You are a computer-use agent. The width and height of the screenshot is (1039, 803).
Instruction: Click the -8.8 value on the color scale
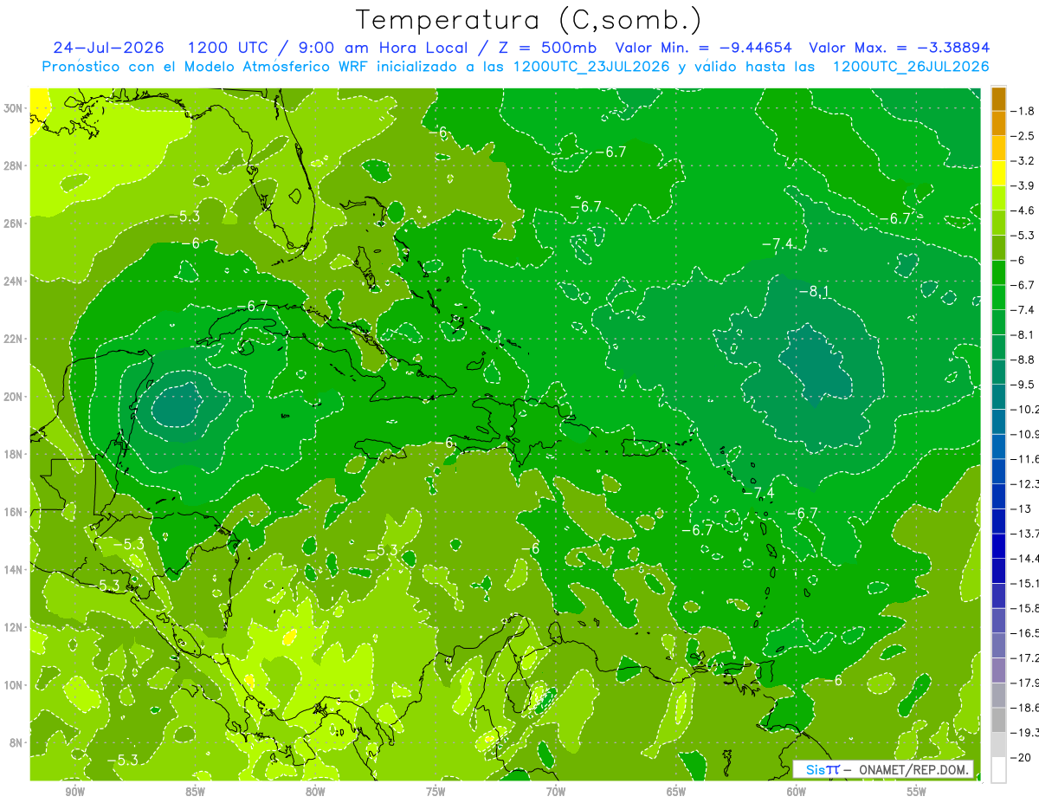[x=1023, y=359]
